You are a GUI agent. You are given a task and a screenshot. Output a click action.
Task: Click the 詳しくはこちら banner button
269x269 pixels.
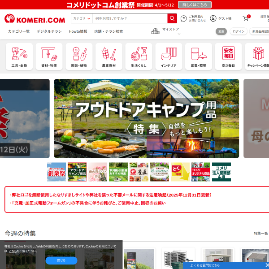(195, 5)
